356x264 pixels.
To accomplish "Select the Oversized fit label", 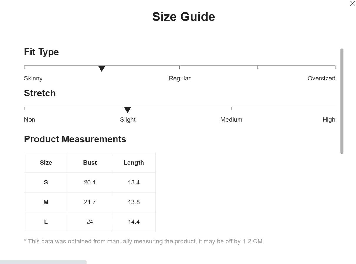I will 321,78.
